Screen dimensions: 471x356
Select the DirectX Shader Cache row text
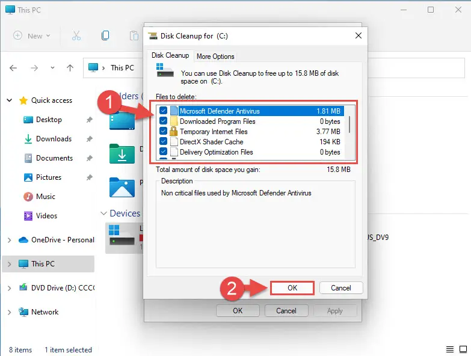(x=212, y=142)
